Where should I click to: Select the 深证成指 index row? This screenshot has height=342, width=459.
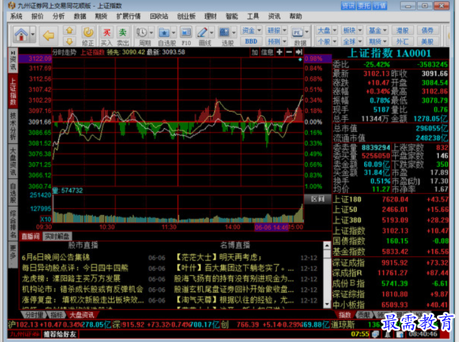[x=391, y=263]
